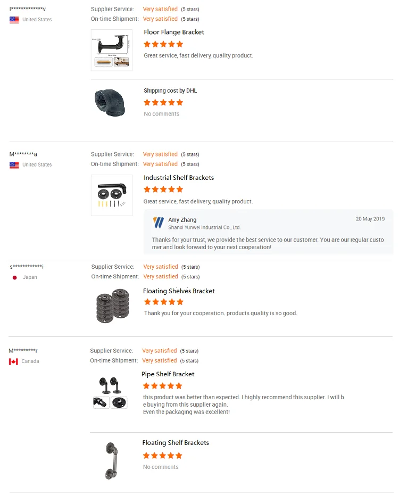399x495 pixels.
Task: Click the Japan flag icon
Action: click(15, 277)
